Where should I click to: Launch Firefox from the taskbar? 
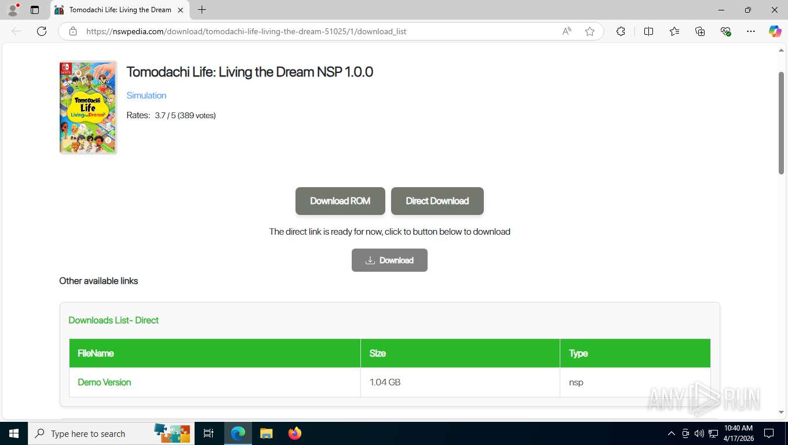coord(295,433)
